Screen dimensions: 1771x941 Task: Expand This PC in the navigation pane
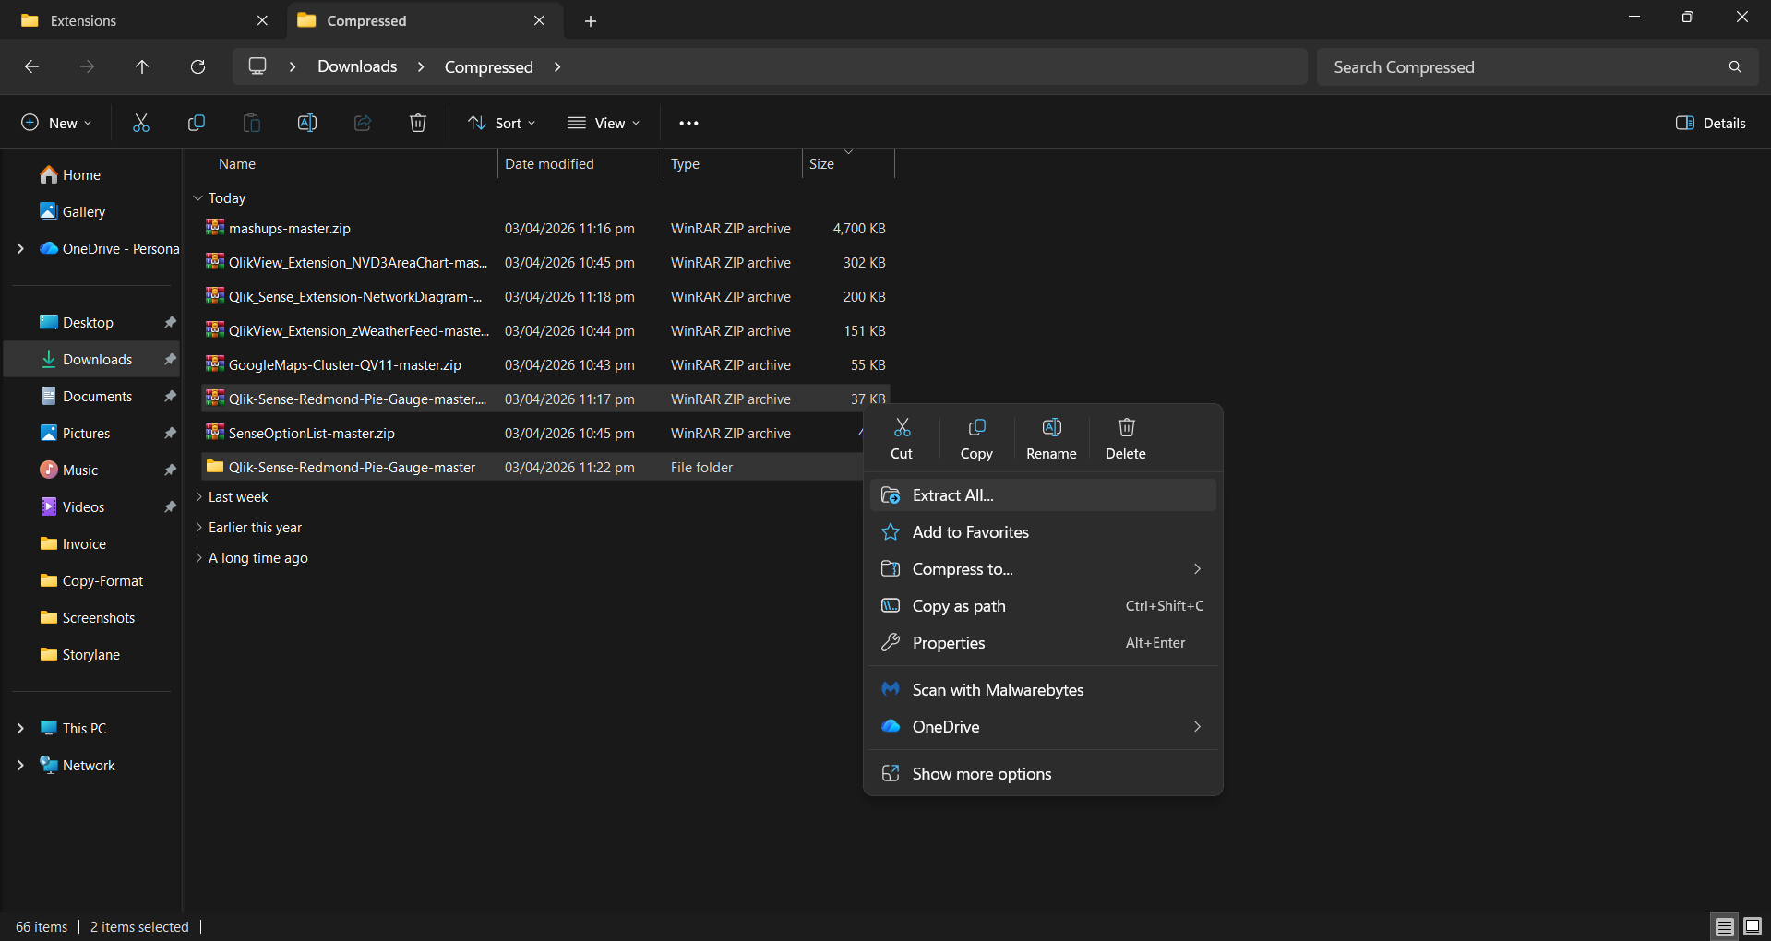(x=20, y=729)
